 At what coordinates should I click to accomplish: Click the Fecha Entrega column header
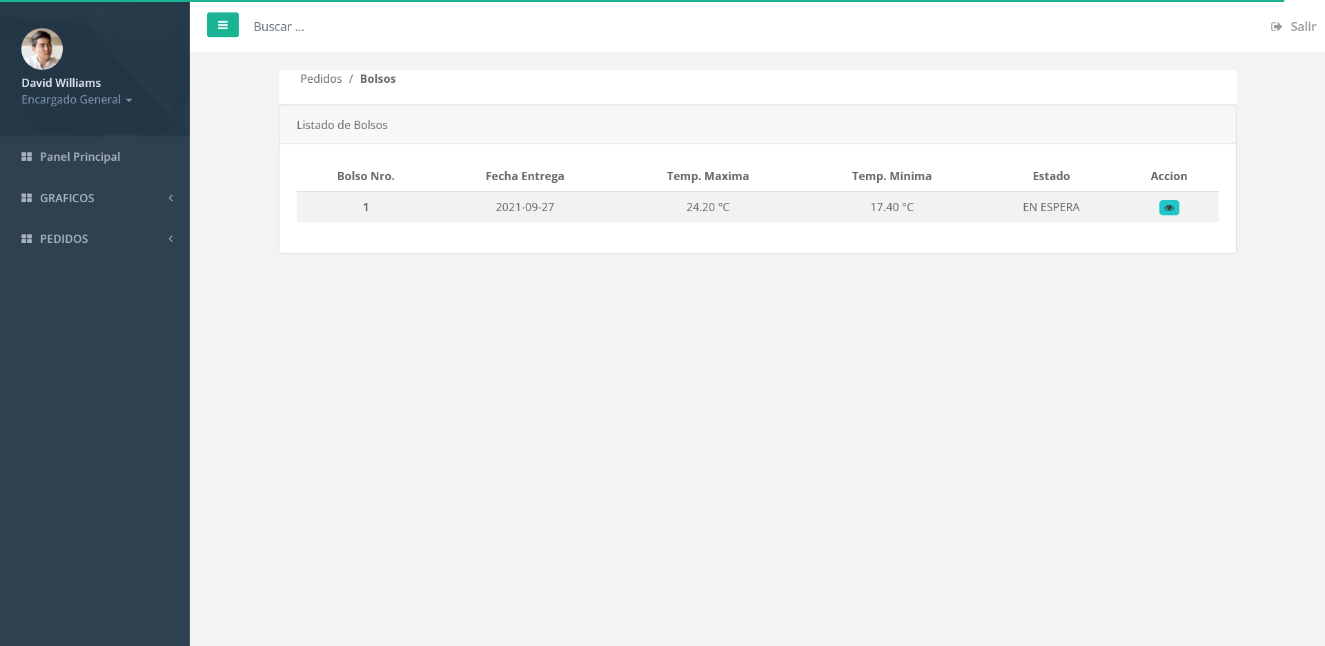(524, 176)
